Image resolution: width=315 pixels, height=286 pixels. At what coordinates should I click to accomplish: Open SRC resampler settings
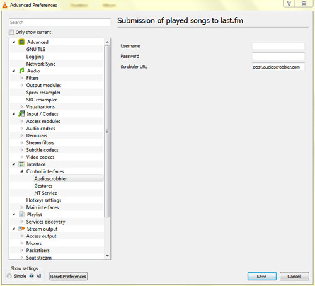click(42, 100)
